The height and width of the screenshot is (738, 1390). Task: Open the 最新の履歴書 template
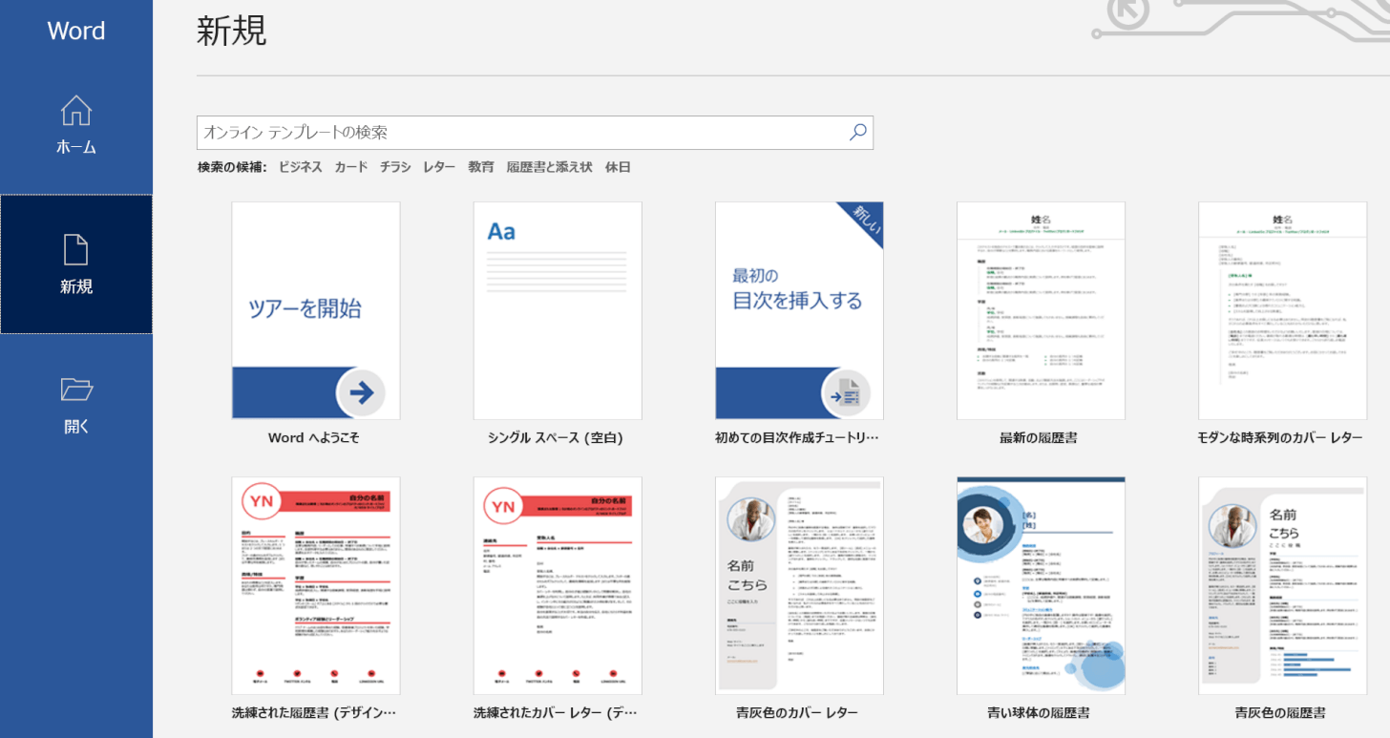(x=1041, y=310)
